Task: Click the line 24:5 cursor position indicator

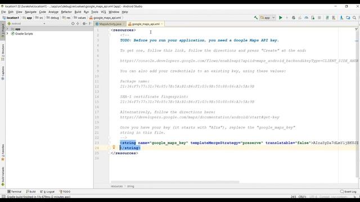Action: click(x=293, y=196)
